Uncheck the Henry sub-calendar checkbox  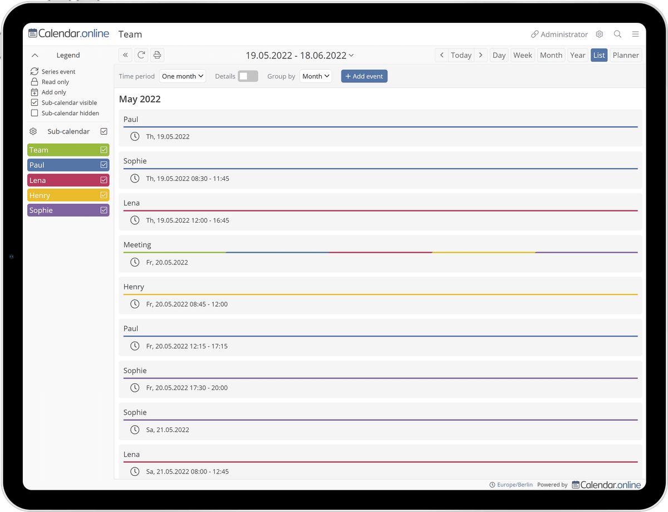104,195
